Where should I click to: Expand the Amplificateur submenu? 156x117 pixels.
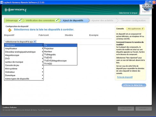click(24, 48)
